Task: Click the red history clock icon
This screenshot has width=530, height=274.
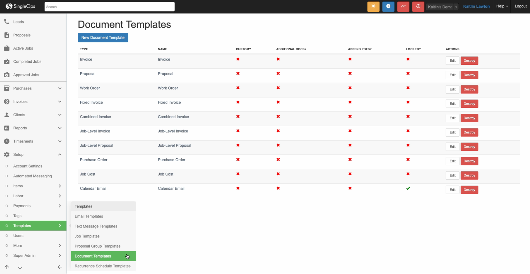Action: pyautogui.click(x=418, y=7)
